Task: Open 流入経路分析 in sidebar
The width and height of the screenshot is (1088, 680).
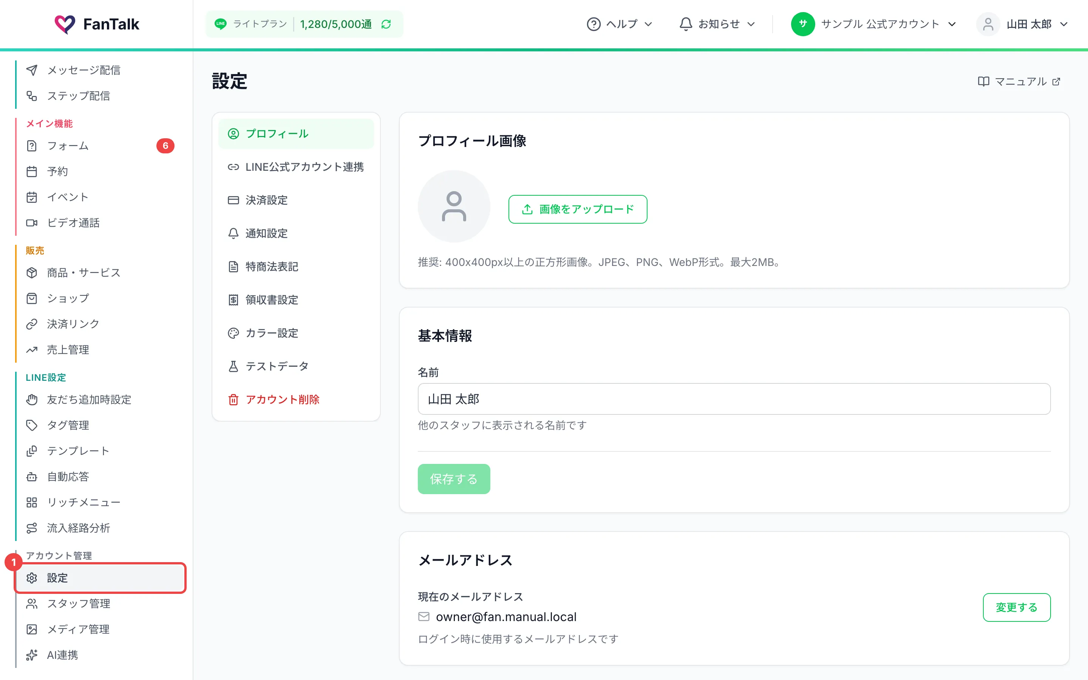Action: pos(101,527)
